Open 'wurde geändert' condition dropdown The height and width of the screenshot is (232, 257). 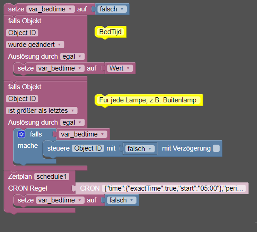35,45
